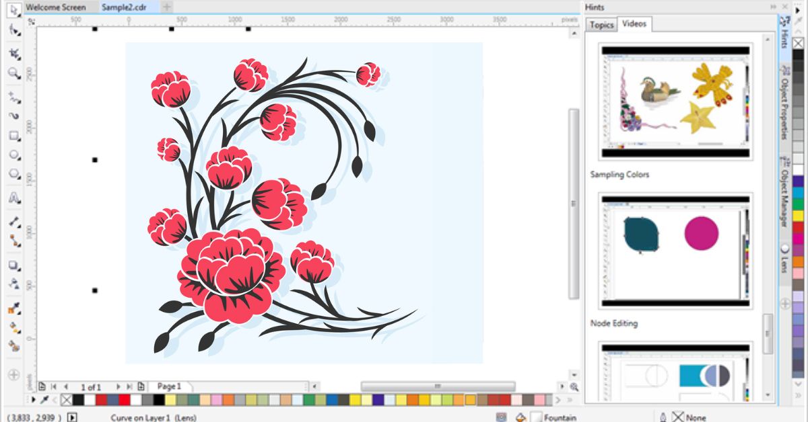Click status bar play arrow next to coordinates

coord(72,417)
